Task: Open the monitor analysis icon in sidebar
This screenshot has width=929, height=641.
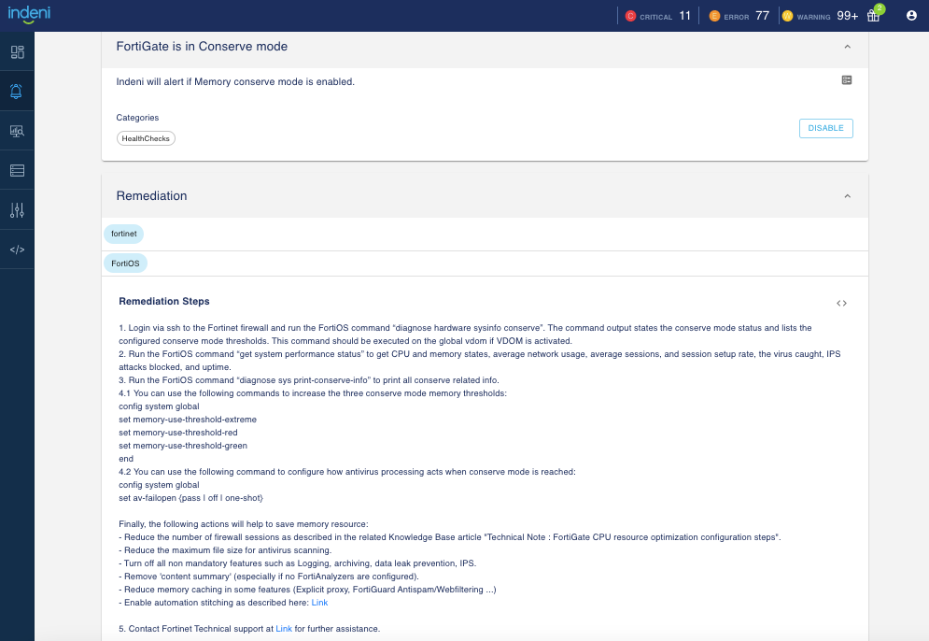Action: pos(17,131)
